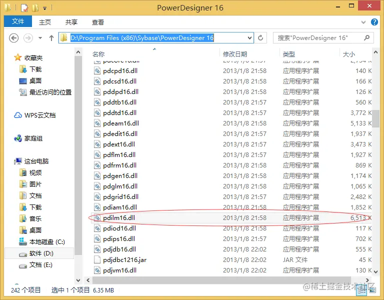The image size is (384, 300).
Task: Open the 文件 ribbon tab
Action: [18, 21]
